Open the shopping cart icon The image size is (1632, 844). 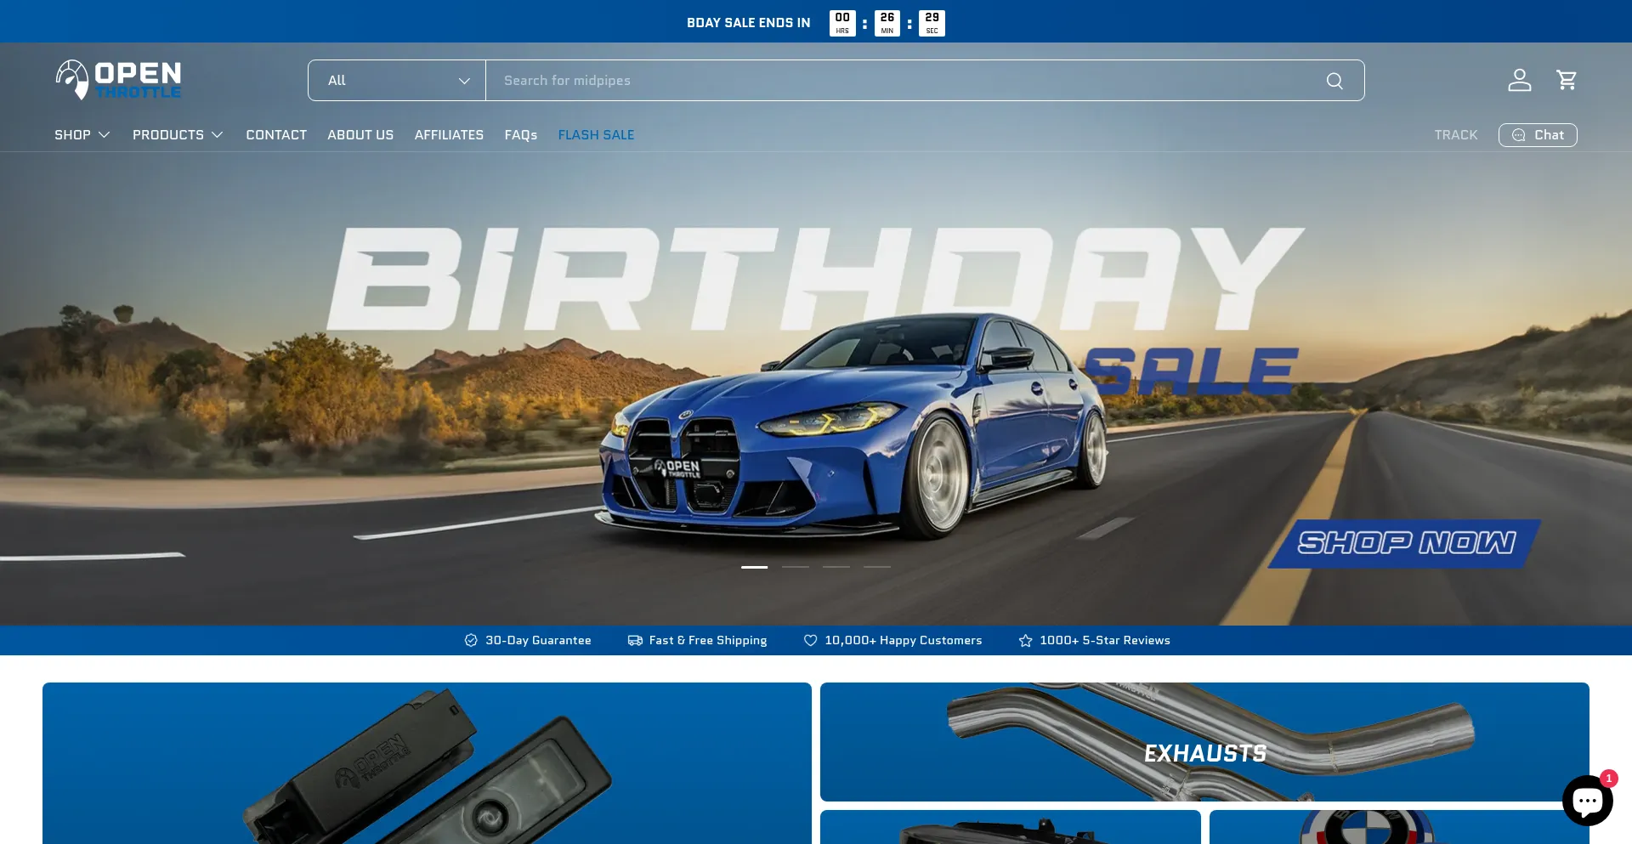1567,80
